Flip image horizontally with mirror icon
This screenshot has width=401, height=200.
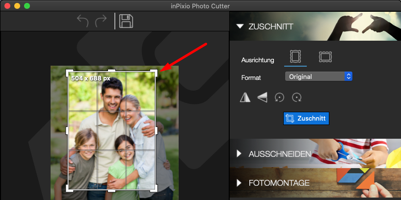[245, 98]
